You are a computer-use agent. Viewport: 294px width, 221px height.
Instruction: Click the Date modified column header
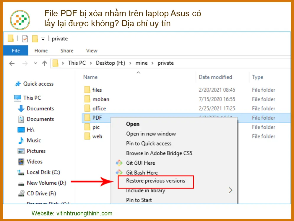pyautogui.click(x=215, y=77)
